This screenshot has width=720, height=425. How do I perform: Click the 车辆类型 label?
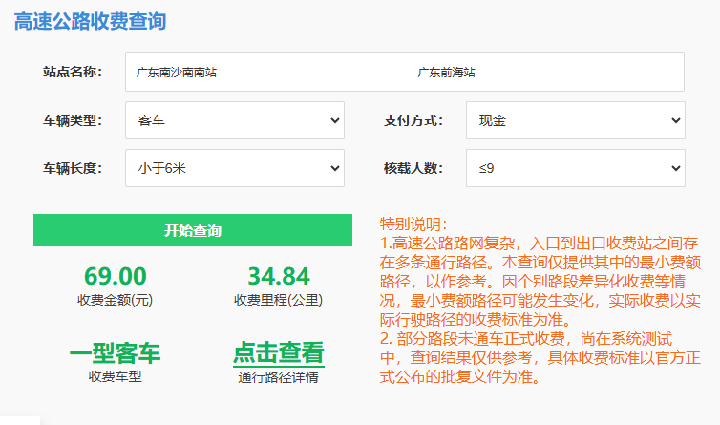(73, 120)
